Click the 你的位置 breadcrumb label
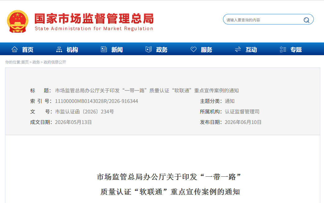 point(13,62)
